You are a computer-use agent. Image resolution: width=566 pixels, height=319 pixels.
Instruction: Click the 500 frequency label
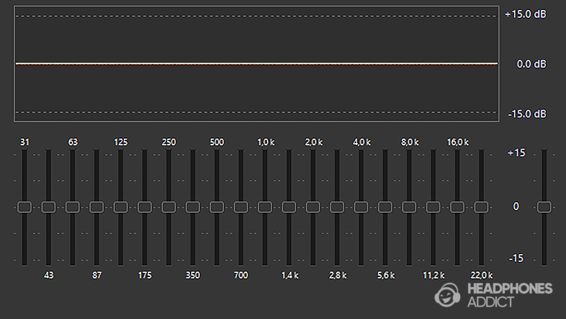point(217,142)
